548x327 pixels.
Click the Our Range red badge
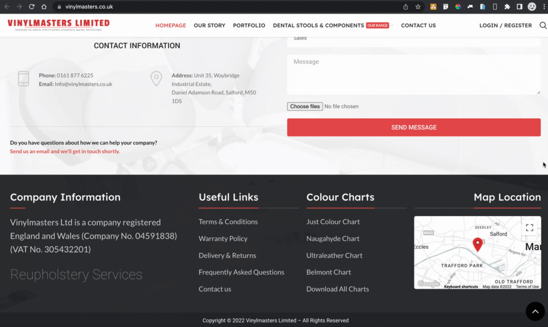(378, 26)
